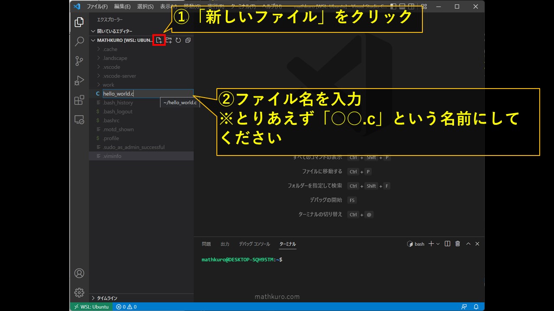
Task: Select the .bash_logout file
Action: tap(141, 111)
